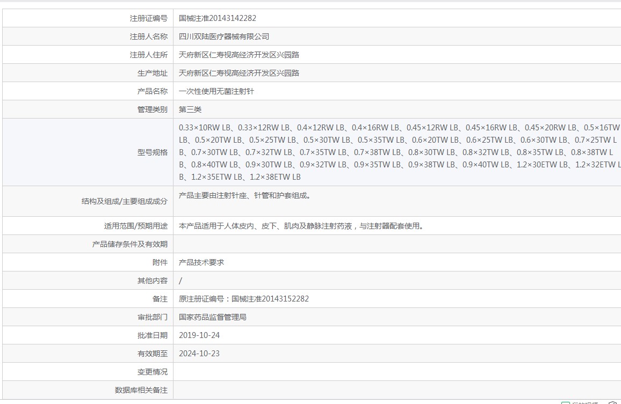Click the 第三类 management category value
Viewport: 621px width, 404px height.
190,109
